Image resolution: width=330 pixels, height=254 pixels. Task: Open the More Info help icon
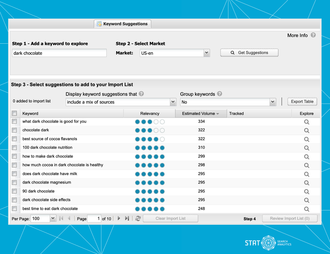(x=313, y=35)
